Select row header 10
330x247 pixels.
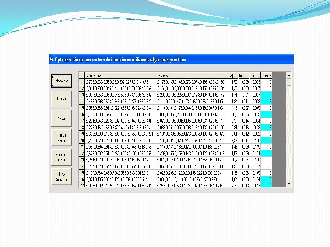pos(82,140)
